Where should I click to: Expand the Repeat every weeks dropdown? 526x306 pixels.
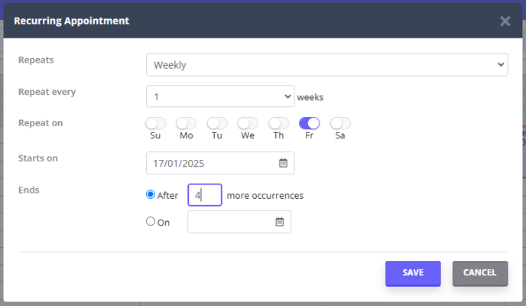click(220, 96)
